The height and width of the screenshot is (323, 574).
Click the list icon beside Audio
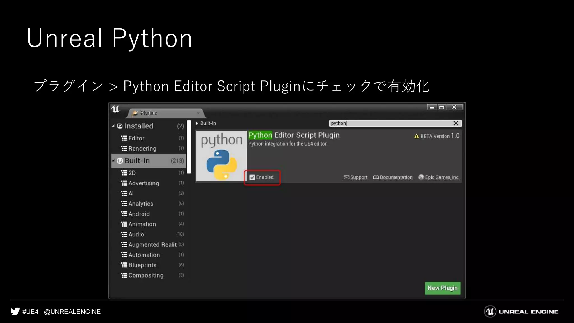click(x=124, y=234)
